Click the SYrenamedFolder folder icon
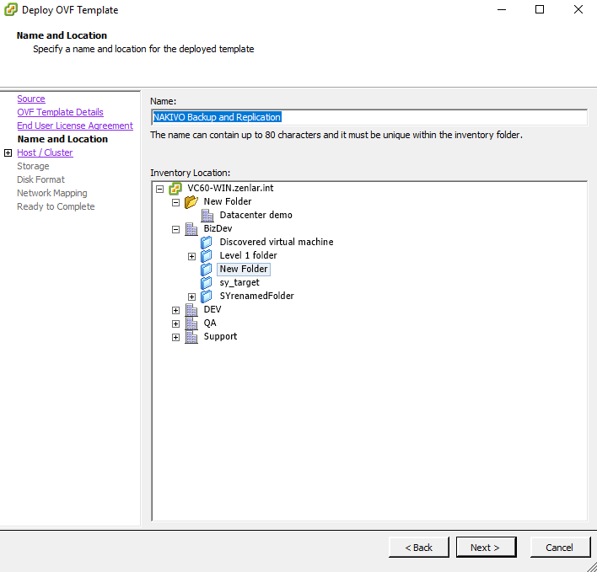The height and width of the screenshot is (572, 597). coord(207,297)
